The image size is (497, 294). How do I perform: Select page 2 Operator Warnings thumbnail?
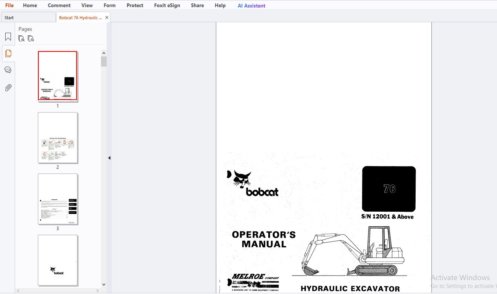(58, 138)
